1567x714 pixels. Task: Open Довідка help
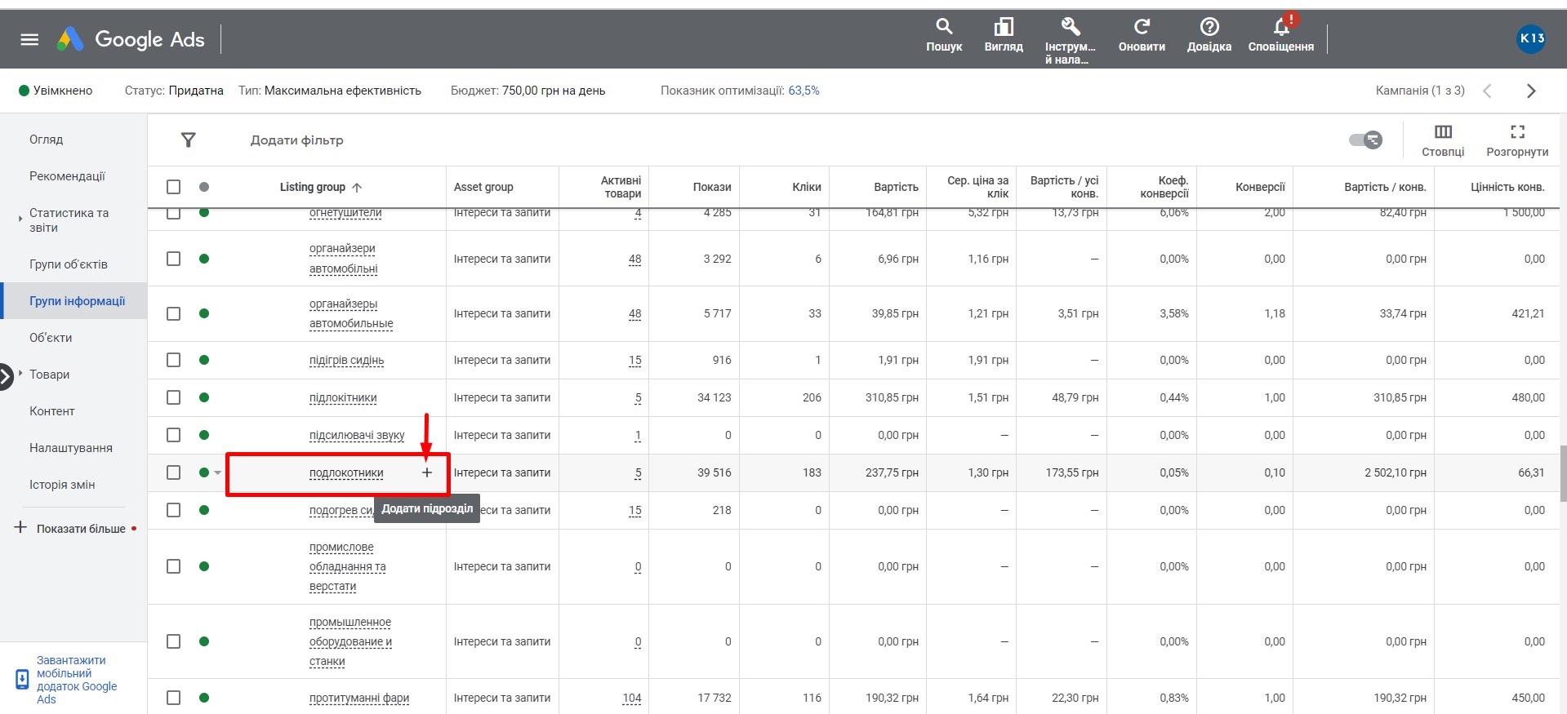pos(1209,36)
